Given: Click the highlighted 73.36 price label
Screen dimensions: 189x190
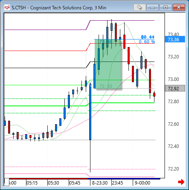Looking at the screenshot, I should [175, 39].
